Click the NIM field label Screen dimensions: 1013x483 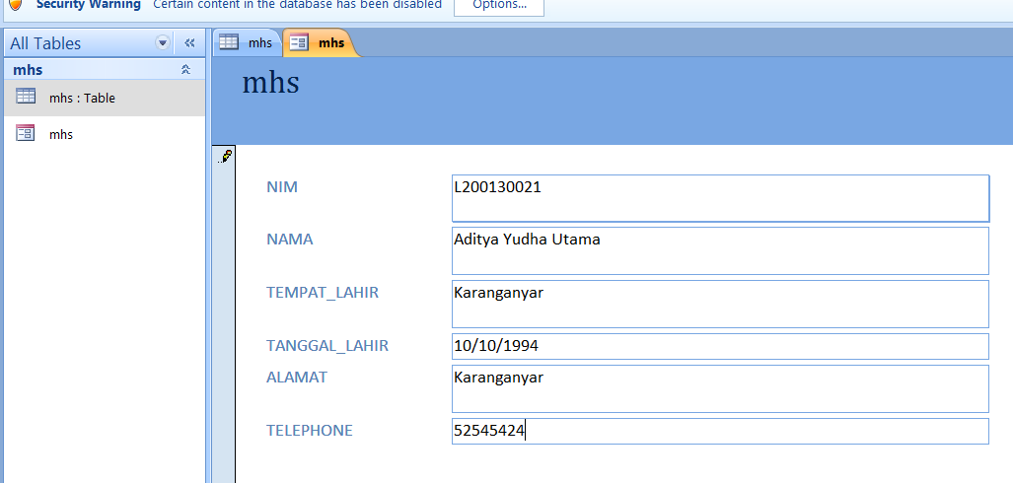(282, 187)
